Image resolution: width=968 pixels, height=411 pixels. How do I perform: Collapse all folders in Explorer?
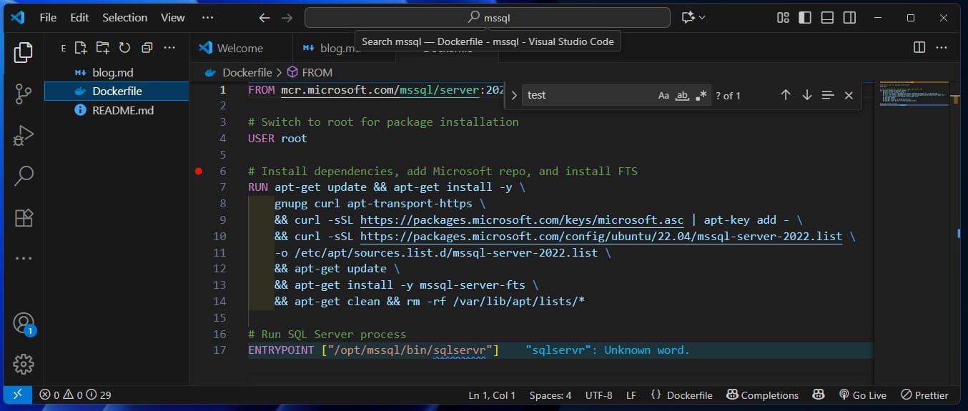[x=147, y=48]
